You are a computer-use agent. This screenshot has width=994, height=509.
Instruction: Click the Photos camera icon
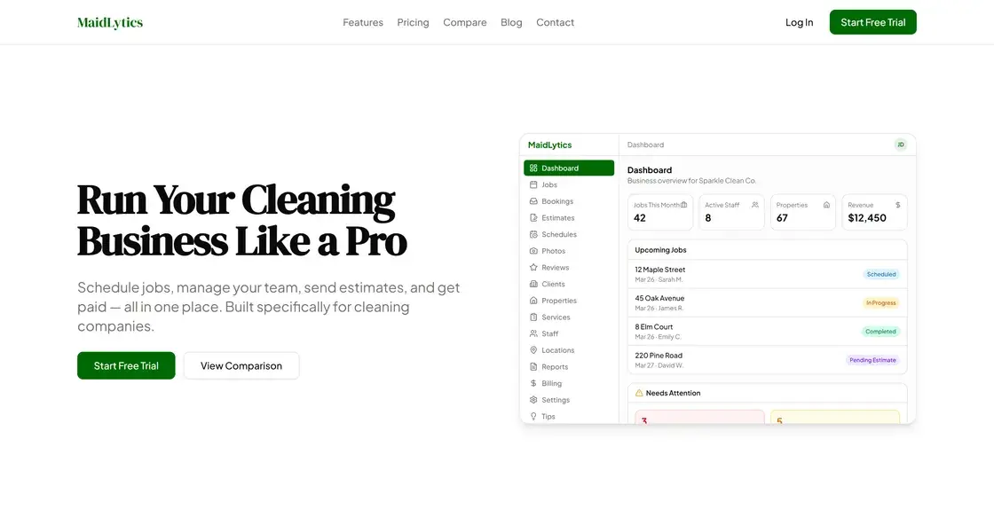coord(533,251)
